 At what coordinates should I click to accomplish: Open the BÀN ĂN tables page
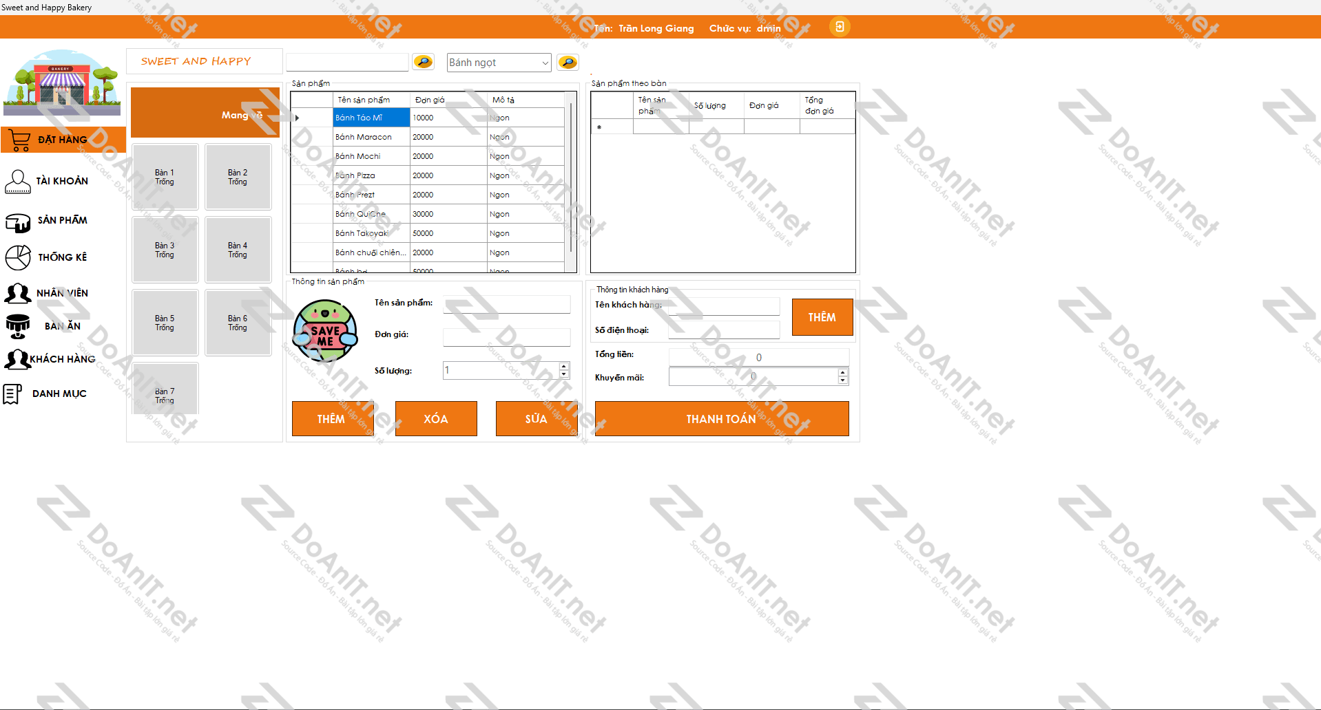coord(62,326)
